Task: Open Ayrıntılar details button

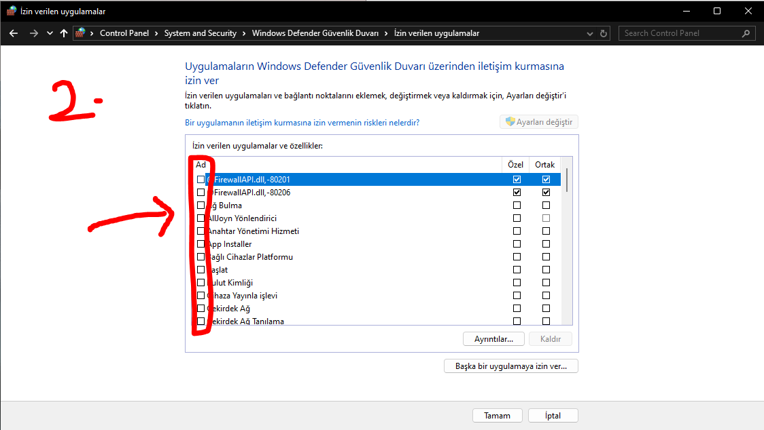Action: (x=493, y=339)
